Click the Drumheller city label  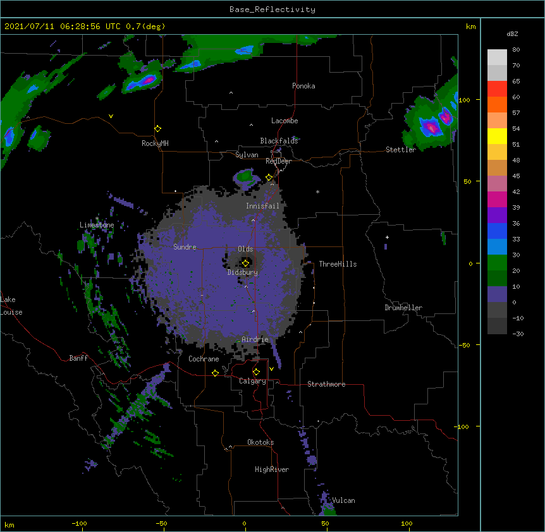click(403, 308)
